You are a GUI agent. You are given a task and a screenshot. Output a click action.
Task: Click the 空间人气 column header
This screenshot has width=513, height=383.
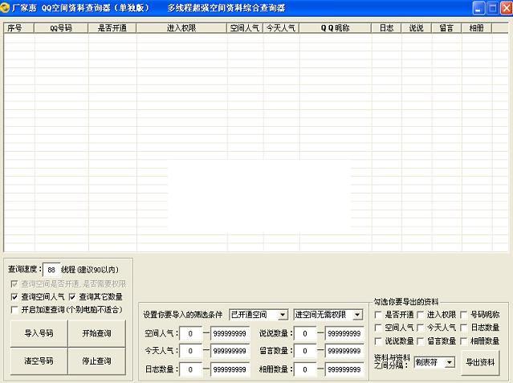tap(243, 27)
